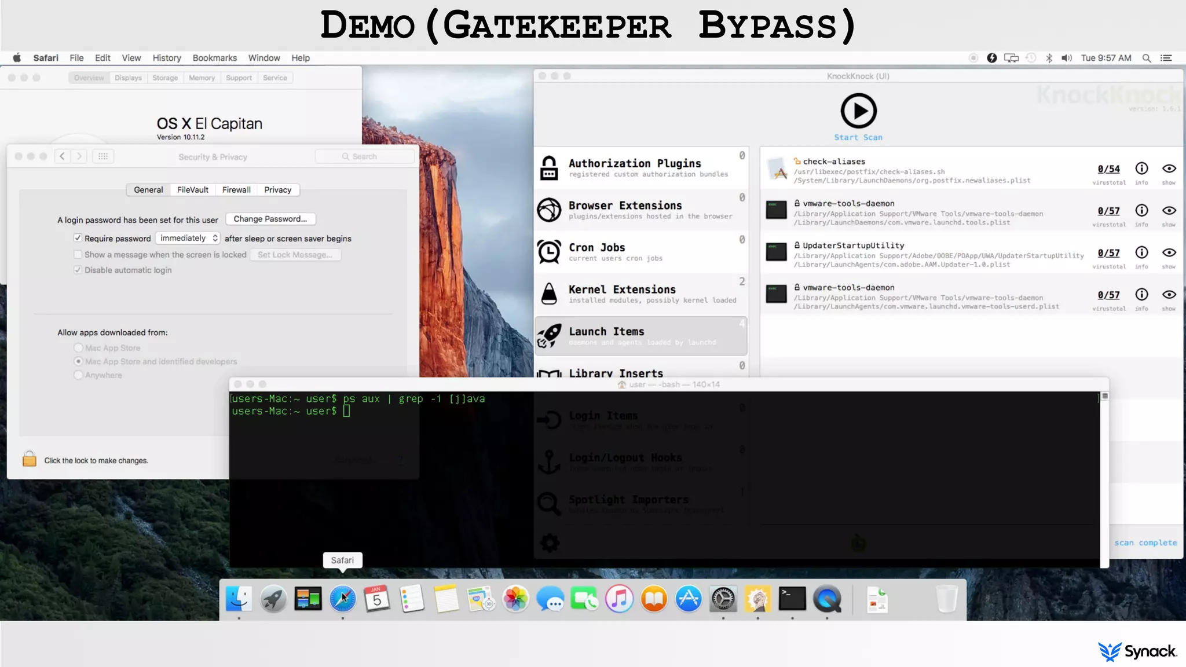1186x667 pixels.
Task: Click the System Preferences Search field
Action: (365, 156)
